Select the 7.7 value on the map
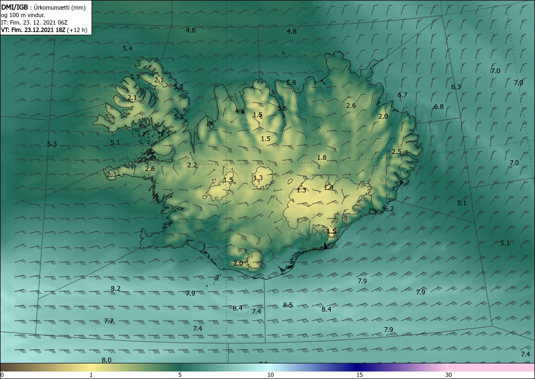535x379 pixels. pos(109,321)
